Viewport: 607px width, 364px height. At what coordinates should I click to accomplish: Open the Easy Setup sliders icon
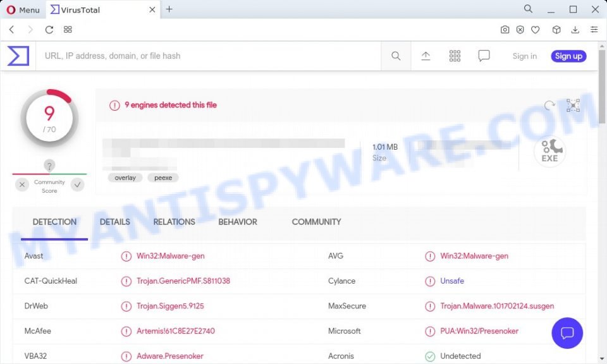[594, 30]
